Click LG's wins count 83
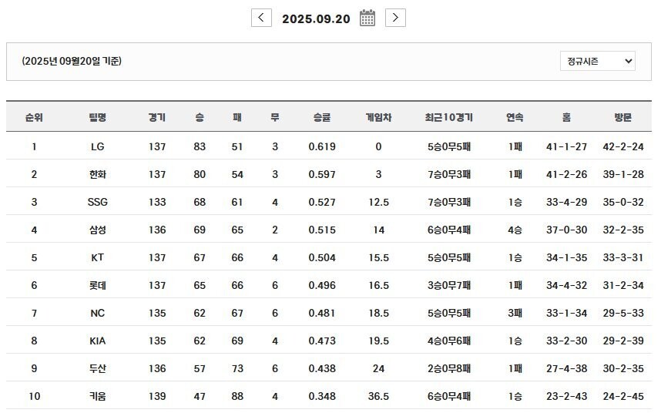661x413 pixels. pyautogui.click(x=200, y=146)
